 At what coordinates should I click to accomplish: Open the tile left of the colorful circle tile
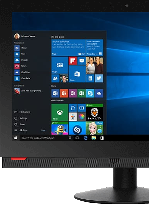(x=73, y=117)
